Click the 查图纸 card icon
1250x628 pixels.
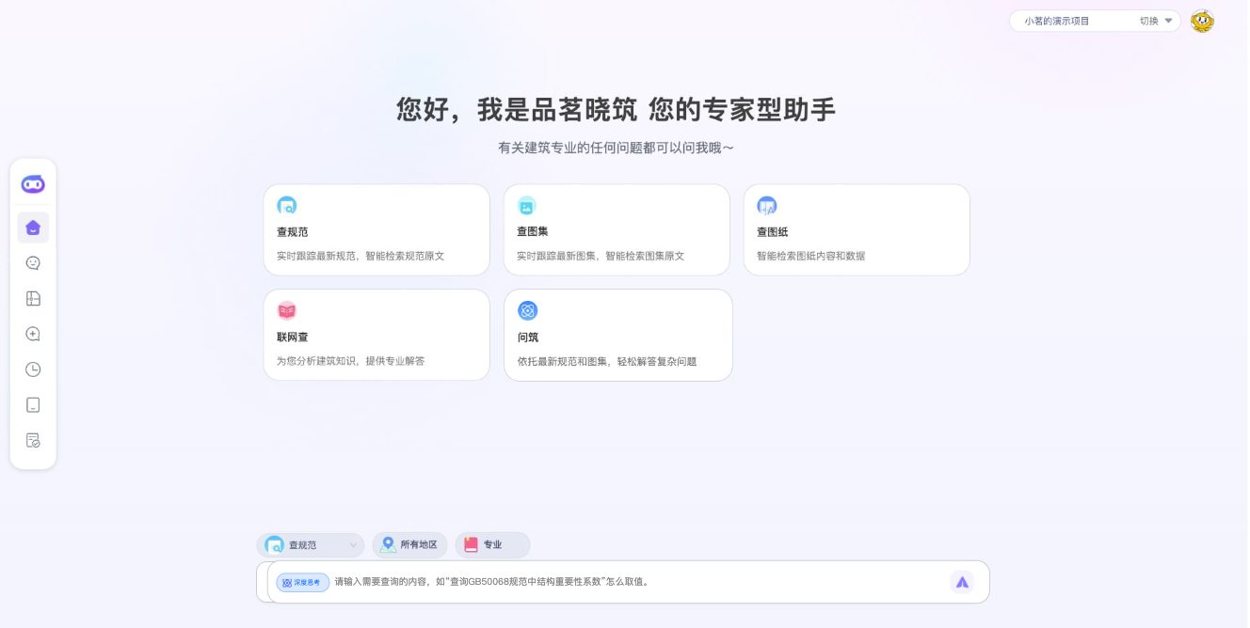pyautogui.click(x=767, y=205)
